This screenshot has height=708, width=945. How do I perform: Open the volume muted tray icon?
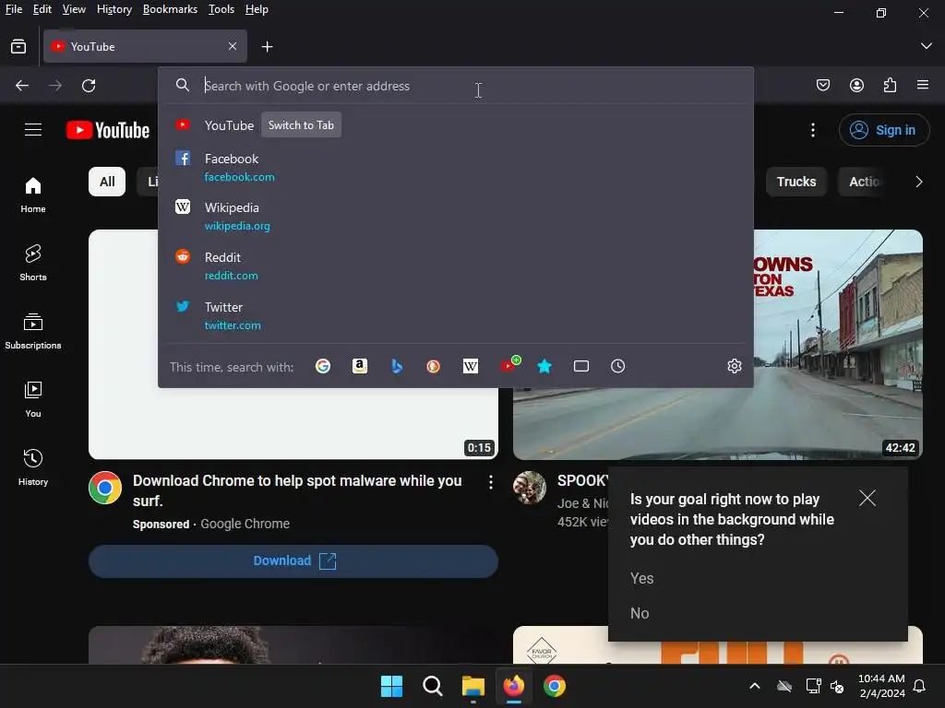(837, 686)
